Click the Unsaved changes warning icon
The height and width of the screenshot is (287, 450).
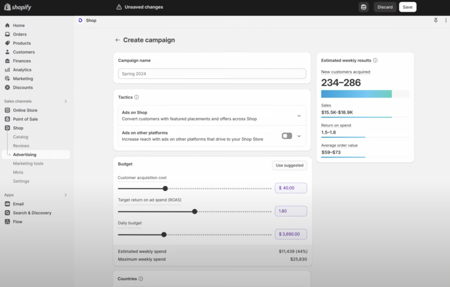(119, 7)
